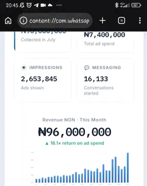Image resolution: width=147 pixels, height=186 pixels.
Task: Tap the video camera notification icon
Action: (x=43, y=5)
